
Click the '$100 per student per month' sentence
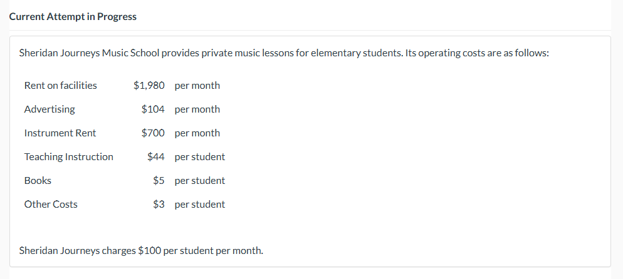(x=142, y=251)
